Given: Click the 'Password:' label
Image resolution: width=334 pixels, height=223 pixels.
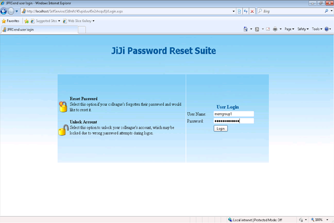Looking at the screenshot, I should tap(195, 121).
